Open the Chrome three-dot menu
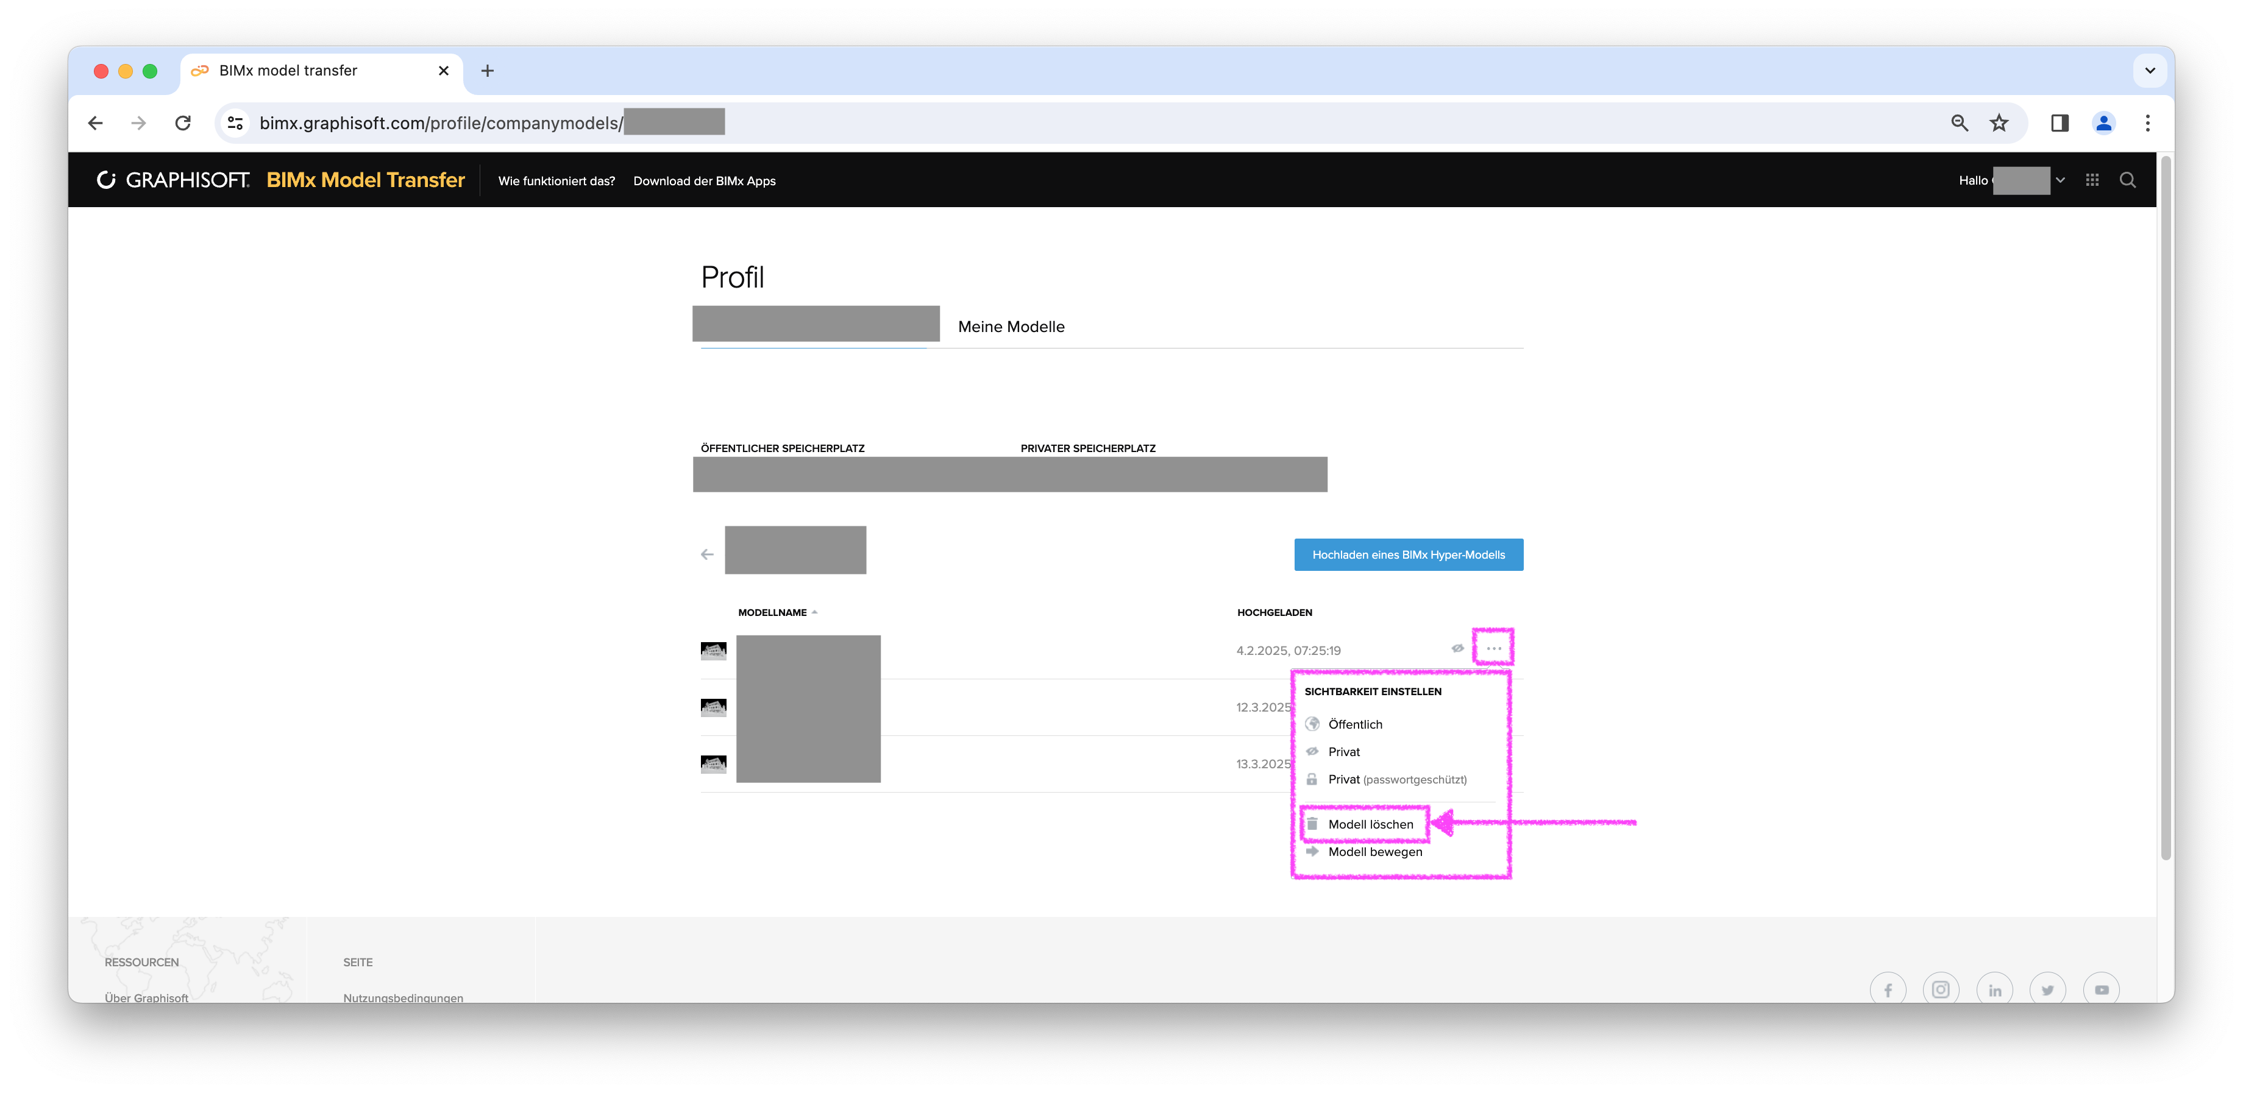 pos(2147,122)
